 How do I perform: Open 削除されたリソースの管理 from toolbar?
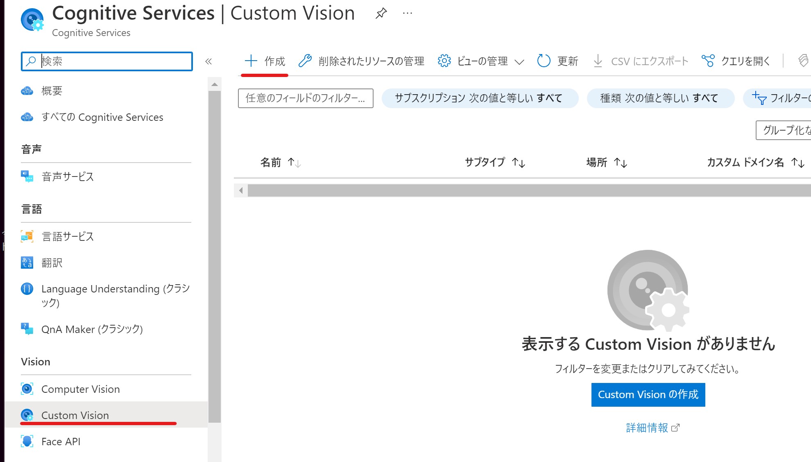point(361,61)
